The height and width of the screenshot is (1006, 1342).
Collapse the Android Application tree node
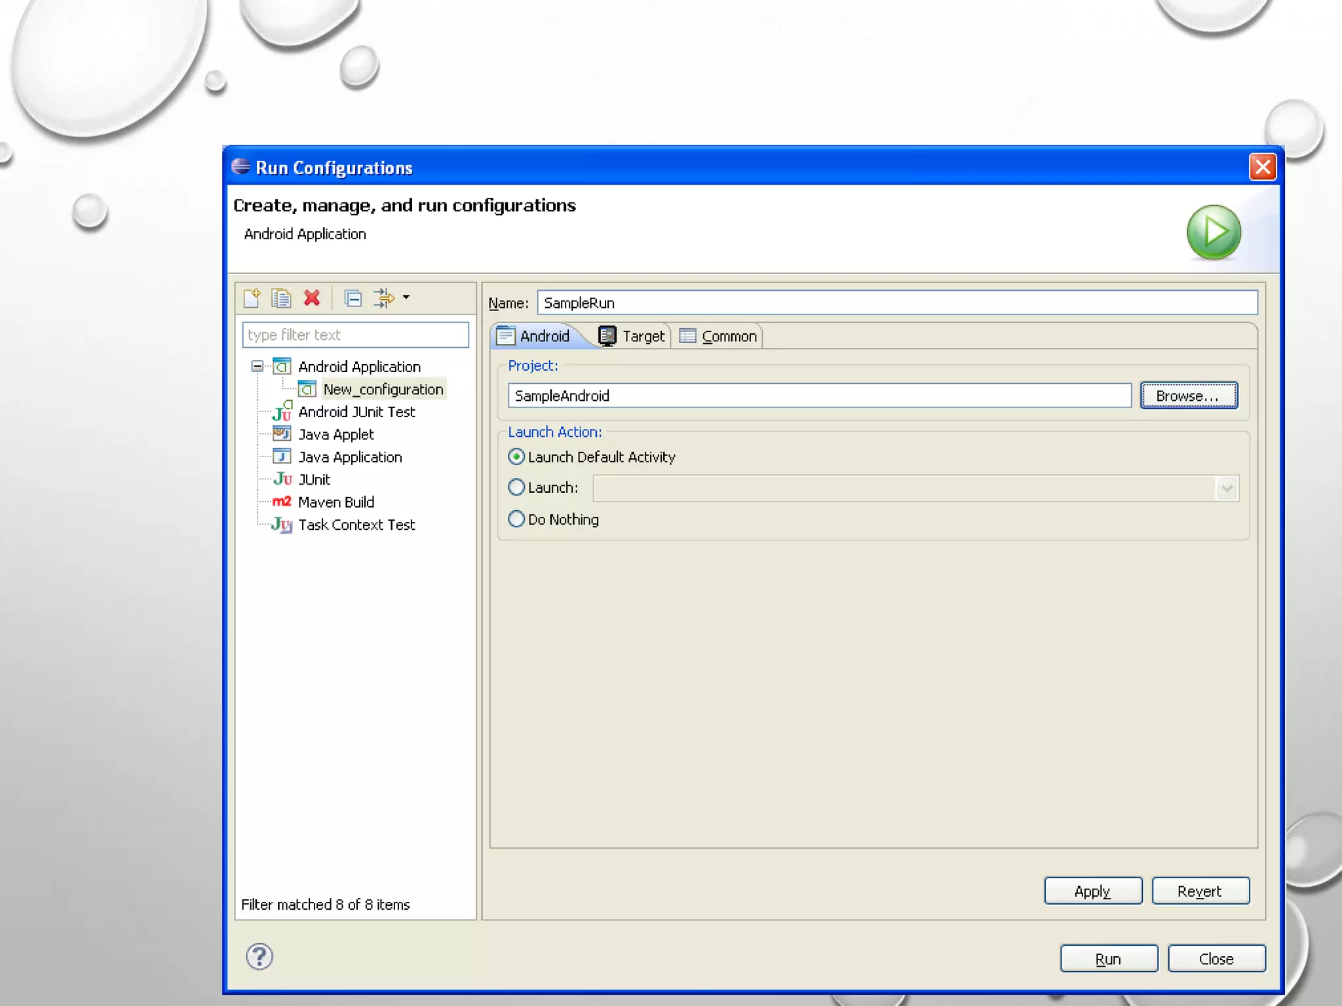tap(258, 366)
